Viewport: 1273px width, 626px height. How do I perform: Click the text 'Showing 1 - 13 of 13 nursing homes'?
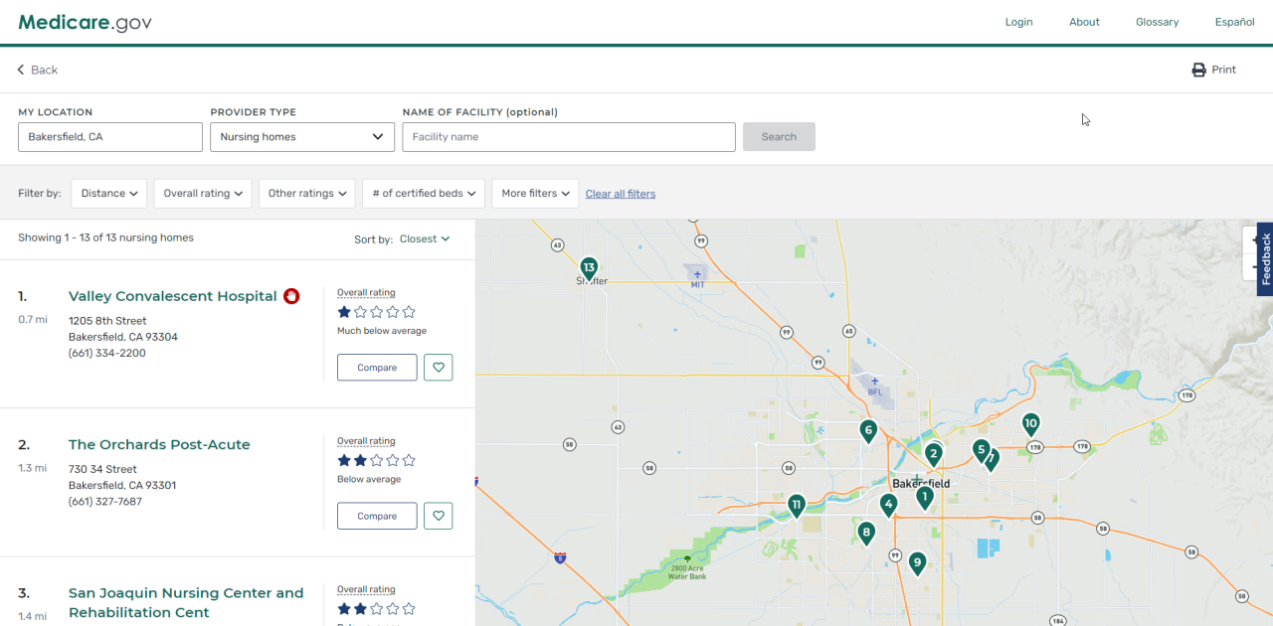click(106, 238)
